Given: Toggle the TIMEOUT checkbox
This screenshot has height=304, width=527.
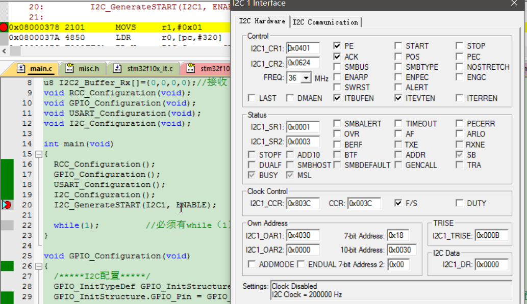Looking at the screenshot, I should (398, 123).
